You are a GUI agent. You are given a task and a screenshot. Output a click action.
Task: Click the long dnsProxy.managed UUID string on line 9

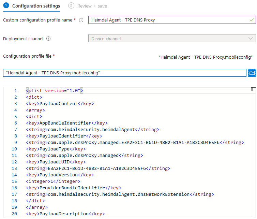coord(135,142)
